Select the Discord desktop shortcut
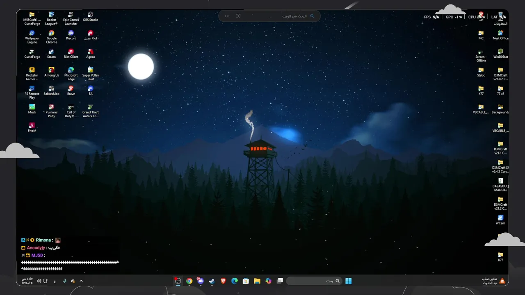Screen dimensions: 525x295 [x=71, y=35]
